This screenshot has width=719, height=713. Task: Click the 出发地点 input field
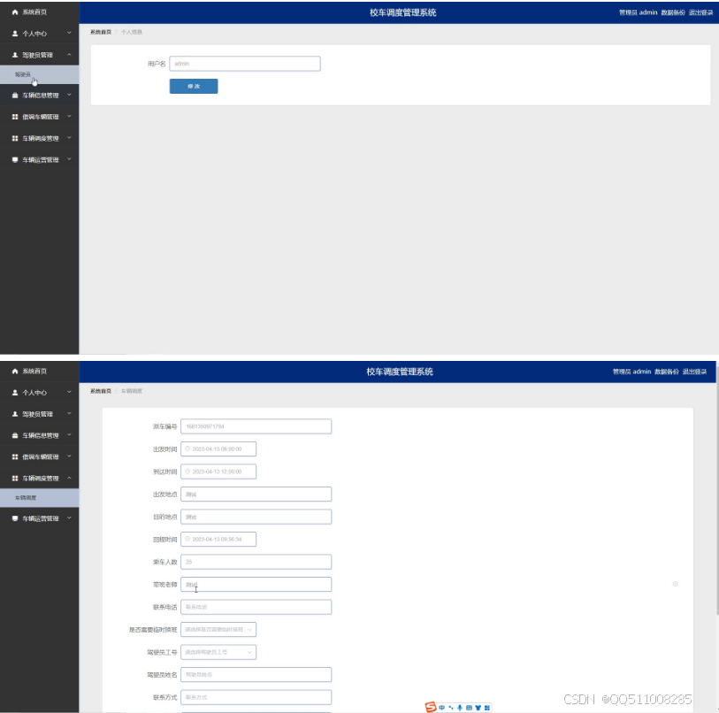point(256,494)
